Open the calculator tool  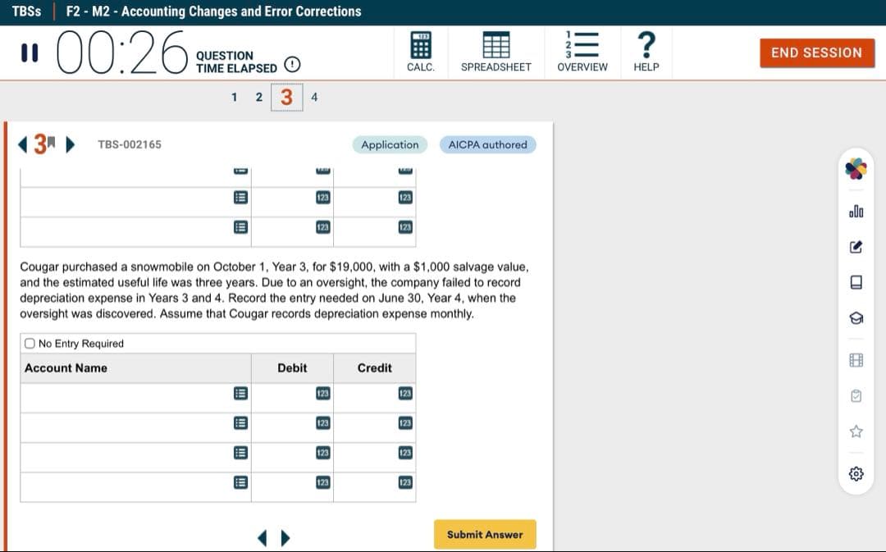tap(420, 52)
